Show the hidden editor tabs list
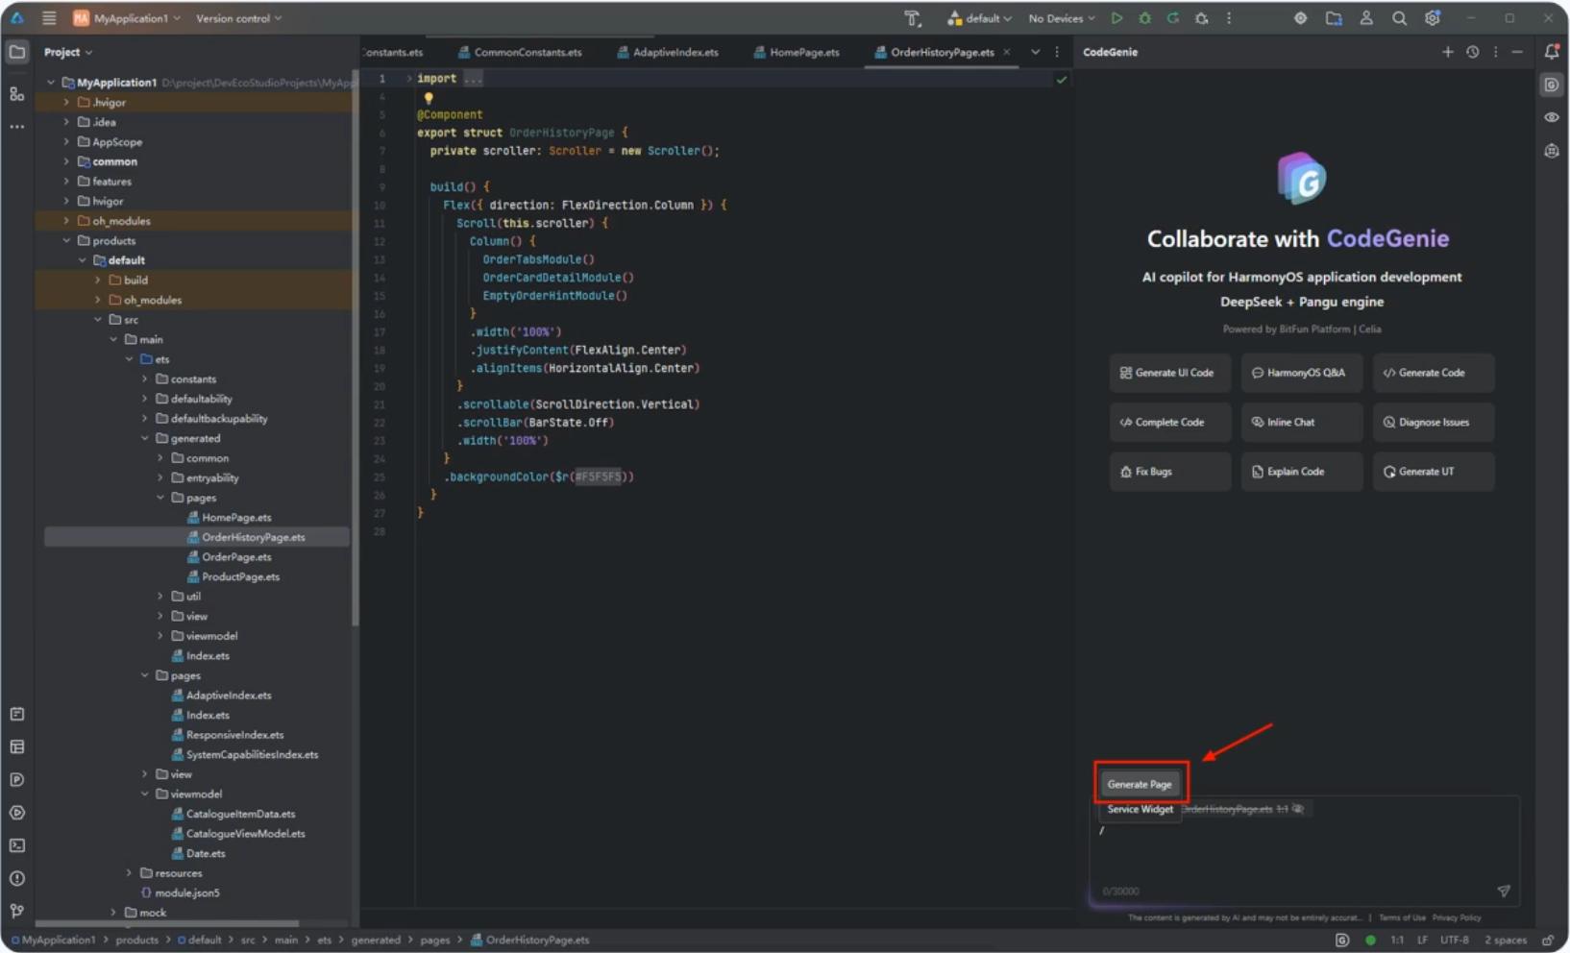Image resolution: width=1570 pixels, height=953 pixels. coord(1035,52)
